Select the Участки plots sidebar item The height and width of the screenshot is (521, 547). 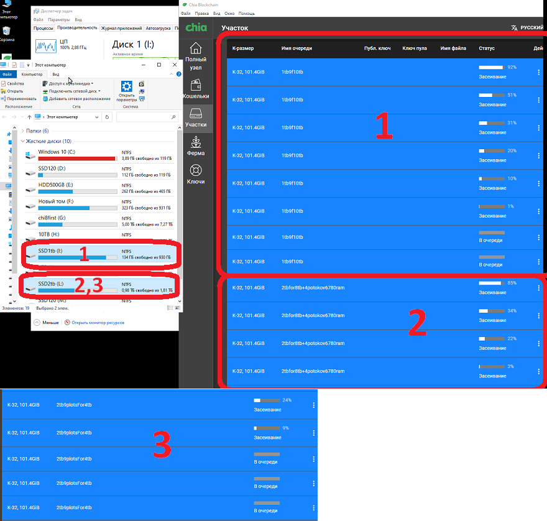tap(196, 118)
